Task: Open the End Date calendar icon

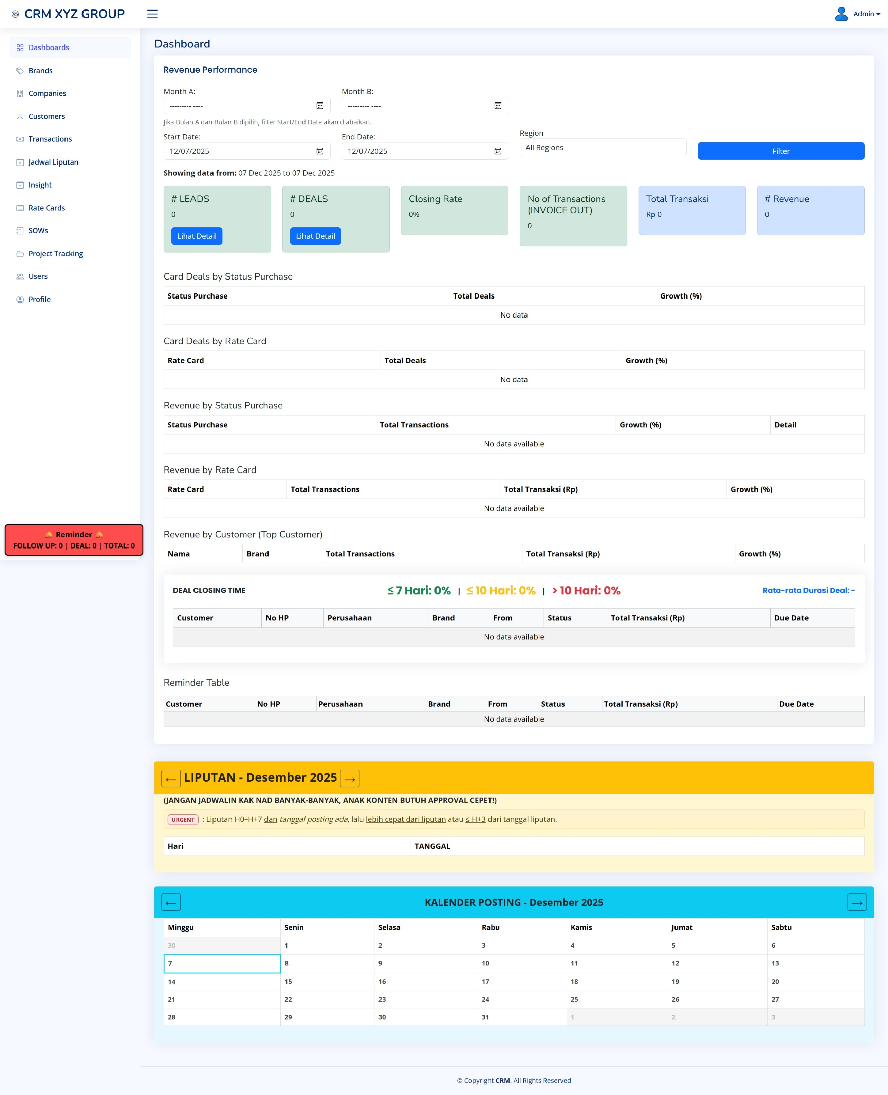Action: 497,151
